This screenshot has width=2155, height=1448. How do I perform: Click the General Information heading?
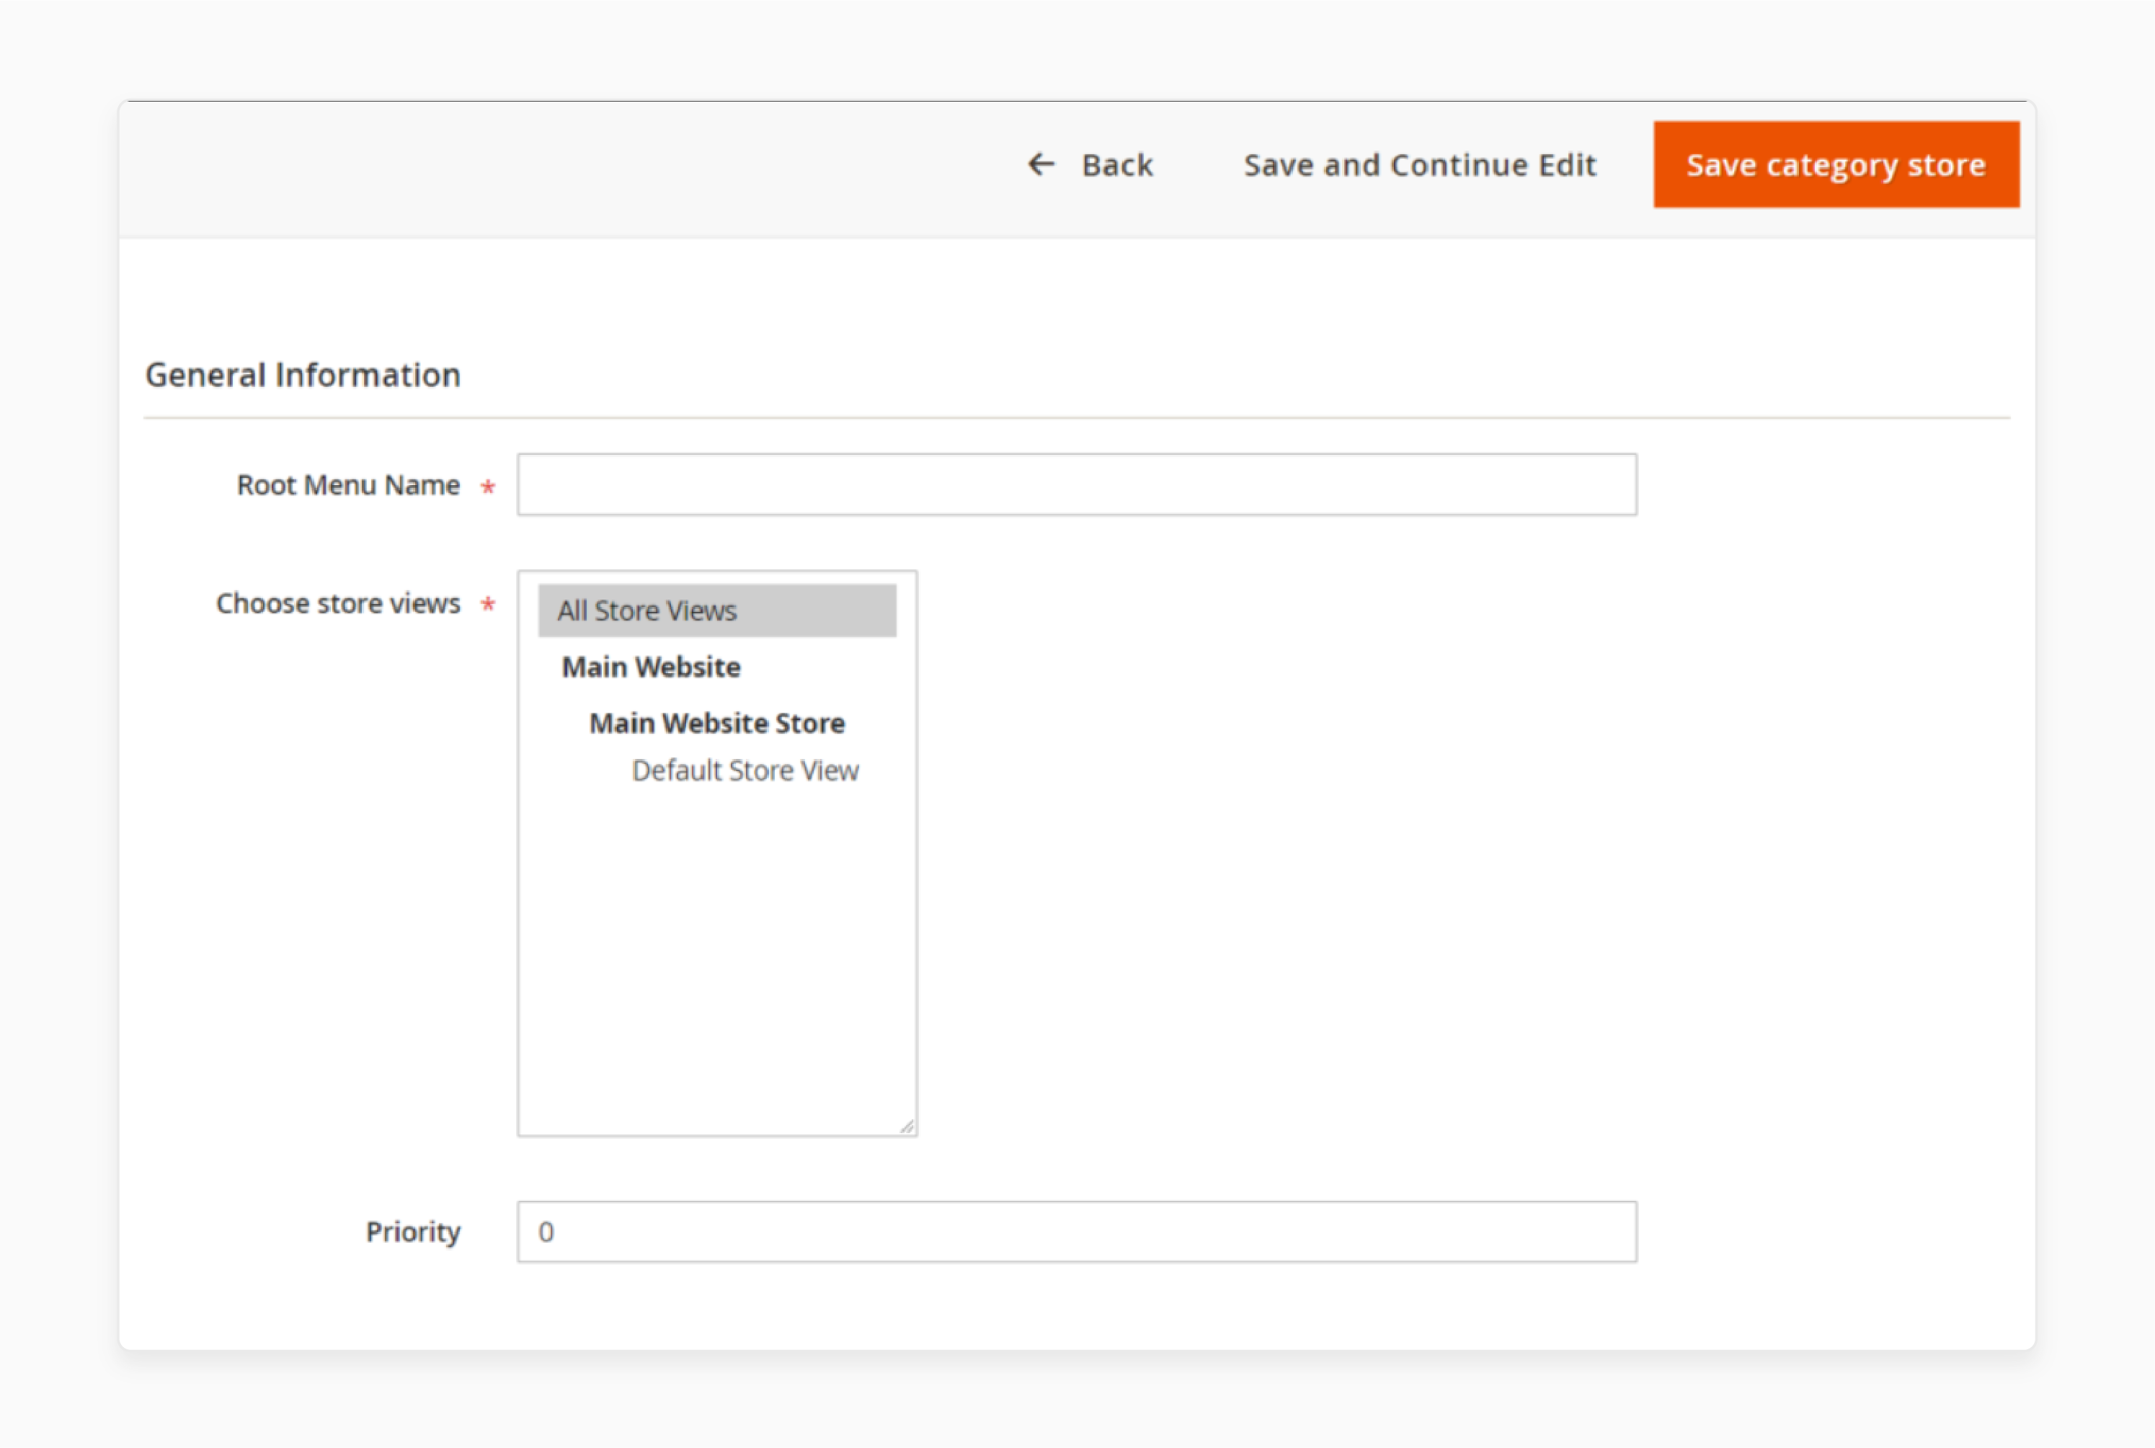click(x=303, y=375)
